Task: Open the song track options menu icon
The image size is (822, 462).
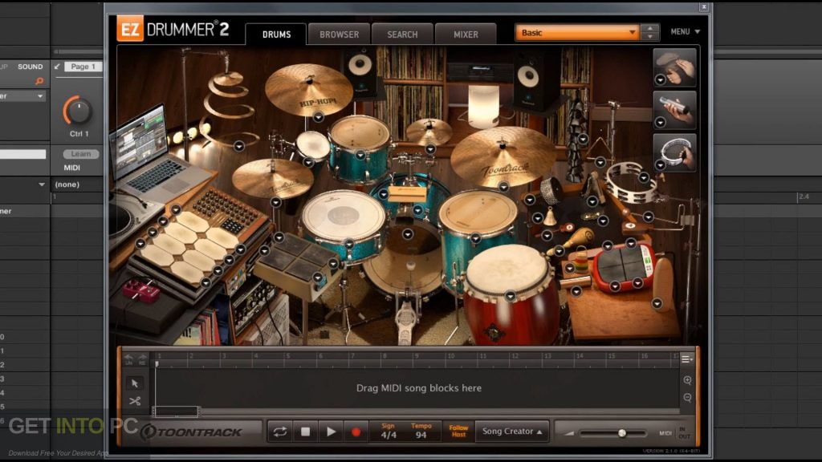Action: pyautogui.click(x=686, y=359)
